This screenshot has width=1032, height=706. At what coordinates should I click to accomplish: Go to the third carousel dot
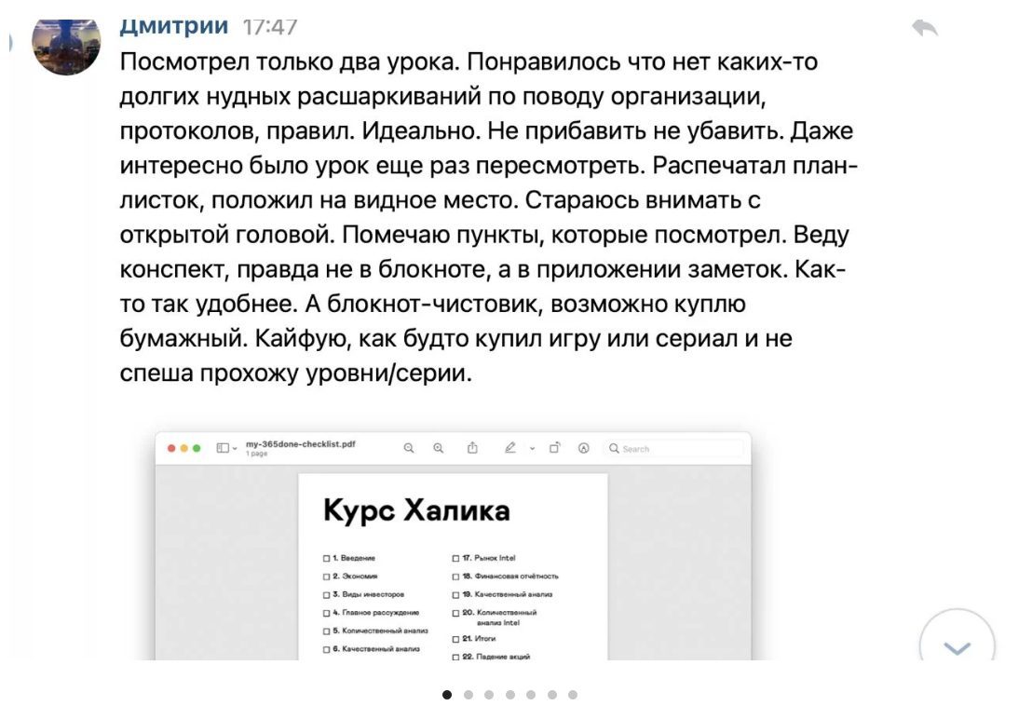coord(489,695)
